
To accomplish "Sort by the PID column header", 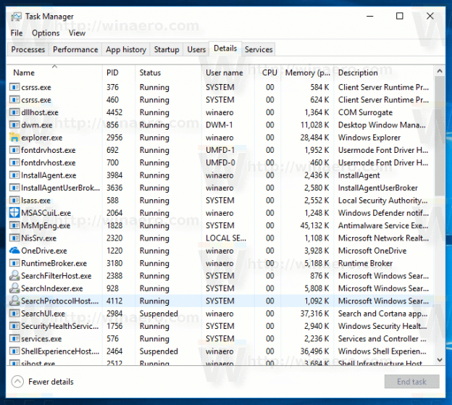I will (119, 72).
